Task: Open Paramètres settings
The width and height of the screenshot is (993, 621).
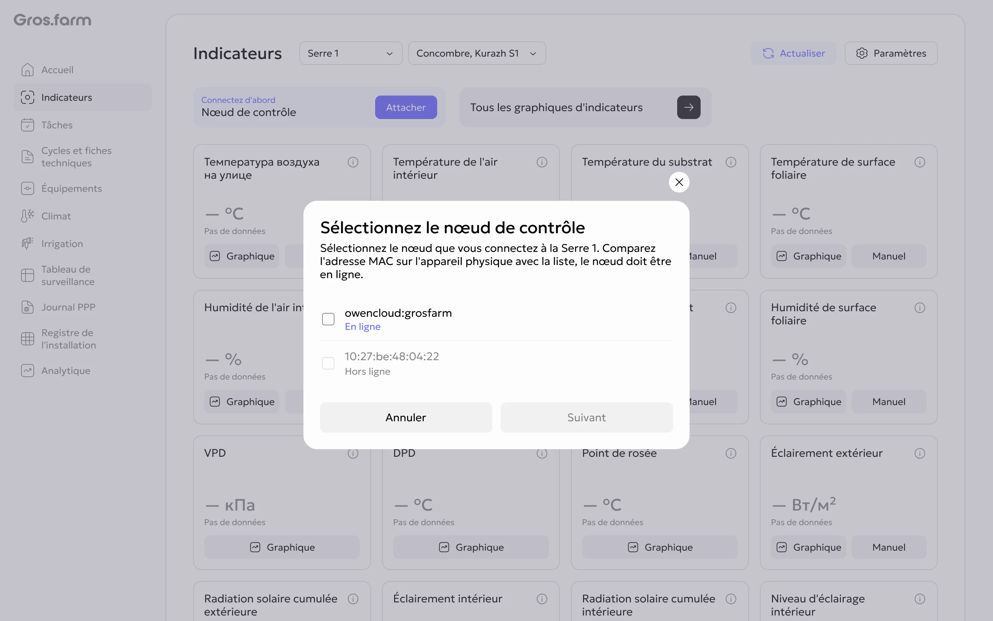Action: coord(891,53)
